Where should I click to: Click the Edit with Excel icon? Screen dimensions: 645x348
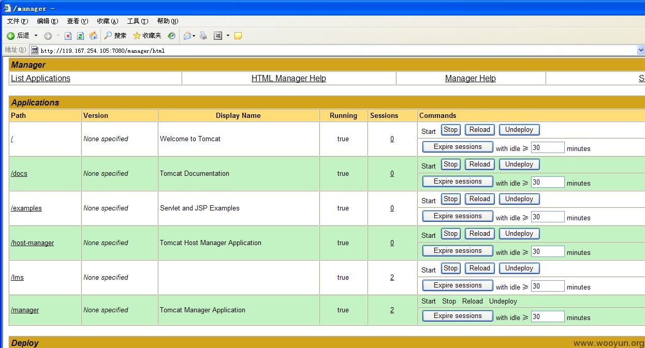tap(218, 36)
